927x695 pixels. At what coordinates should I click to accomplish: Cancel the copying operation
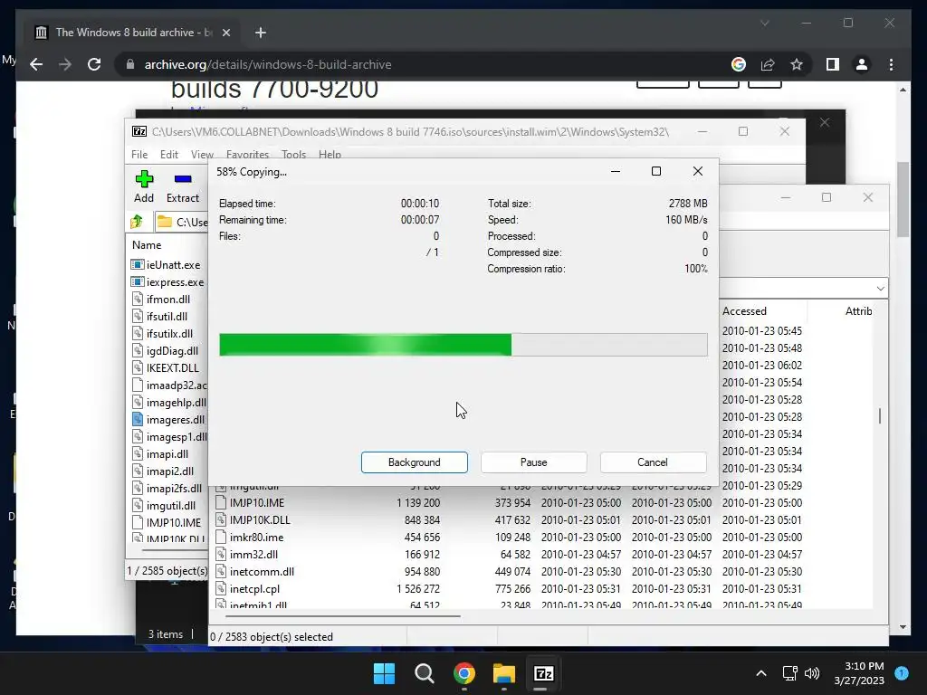coord(653,462)
